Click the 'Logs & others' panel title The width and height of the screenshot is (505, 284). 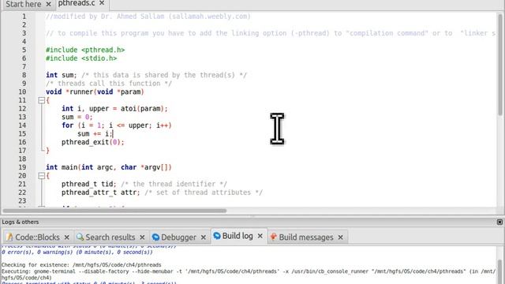coord(21,222)
